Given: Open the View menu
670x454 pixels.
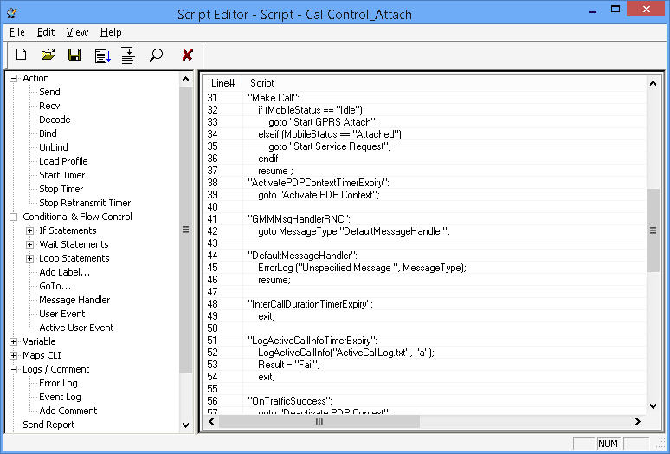Looking at the screenshot, I should pos(77,32).
